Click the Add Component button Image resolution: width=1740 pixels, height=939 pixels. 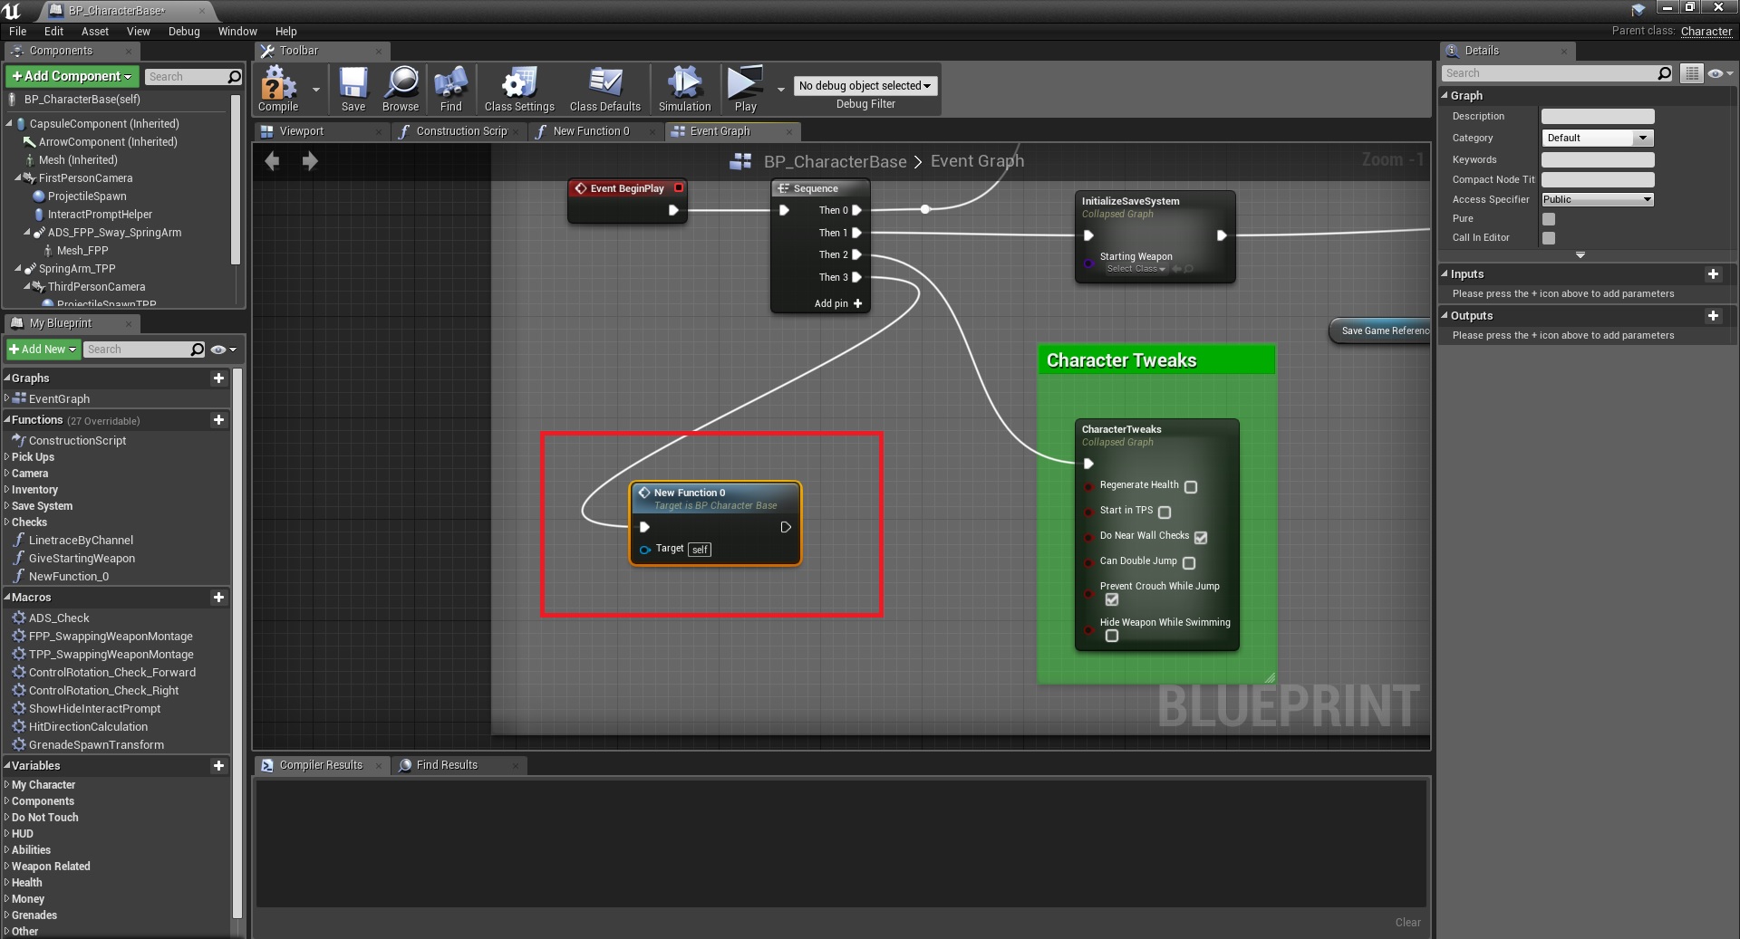click(72, 77)
